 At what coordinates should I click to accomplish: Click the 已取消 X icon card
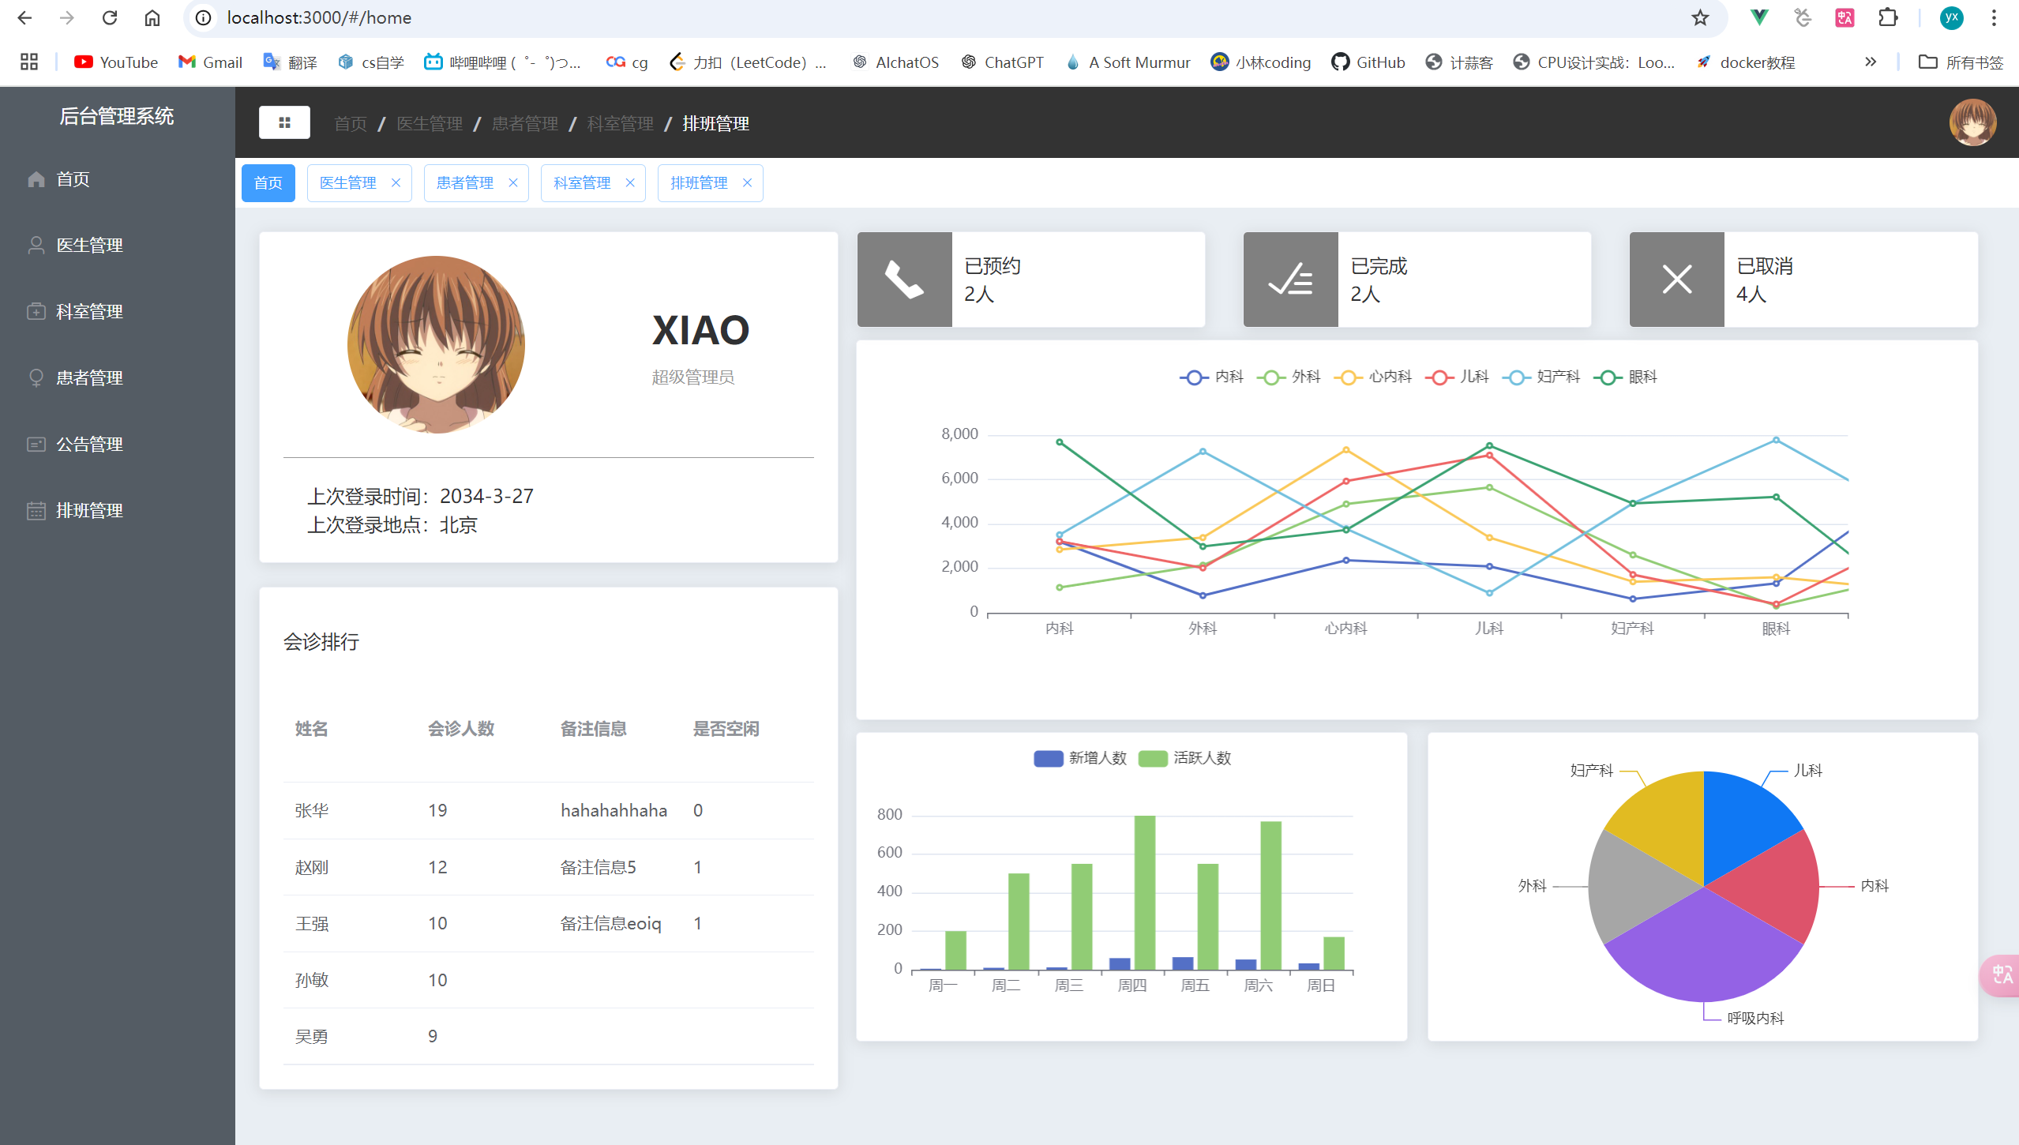coord(1676,280)
